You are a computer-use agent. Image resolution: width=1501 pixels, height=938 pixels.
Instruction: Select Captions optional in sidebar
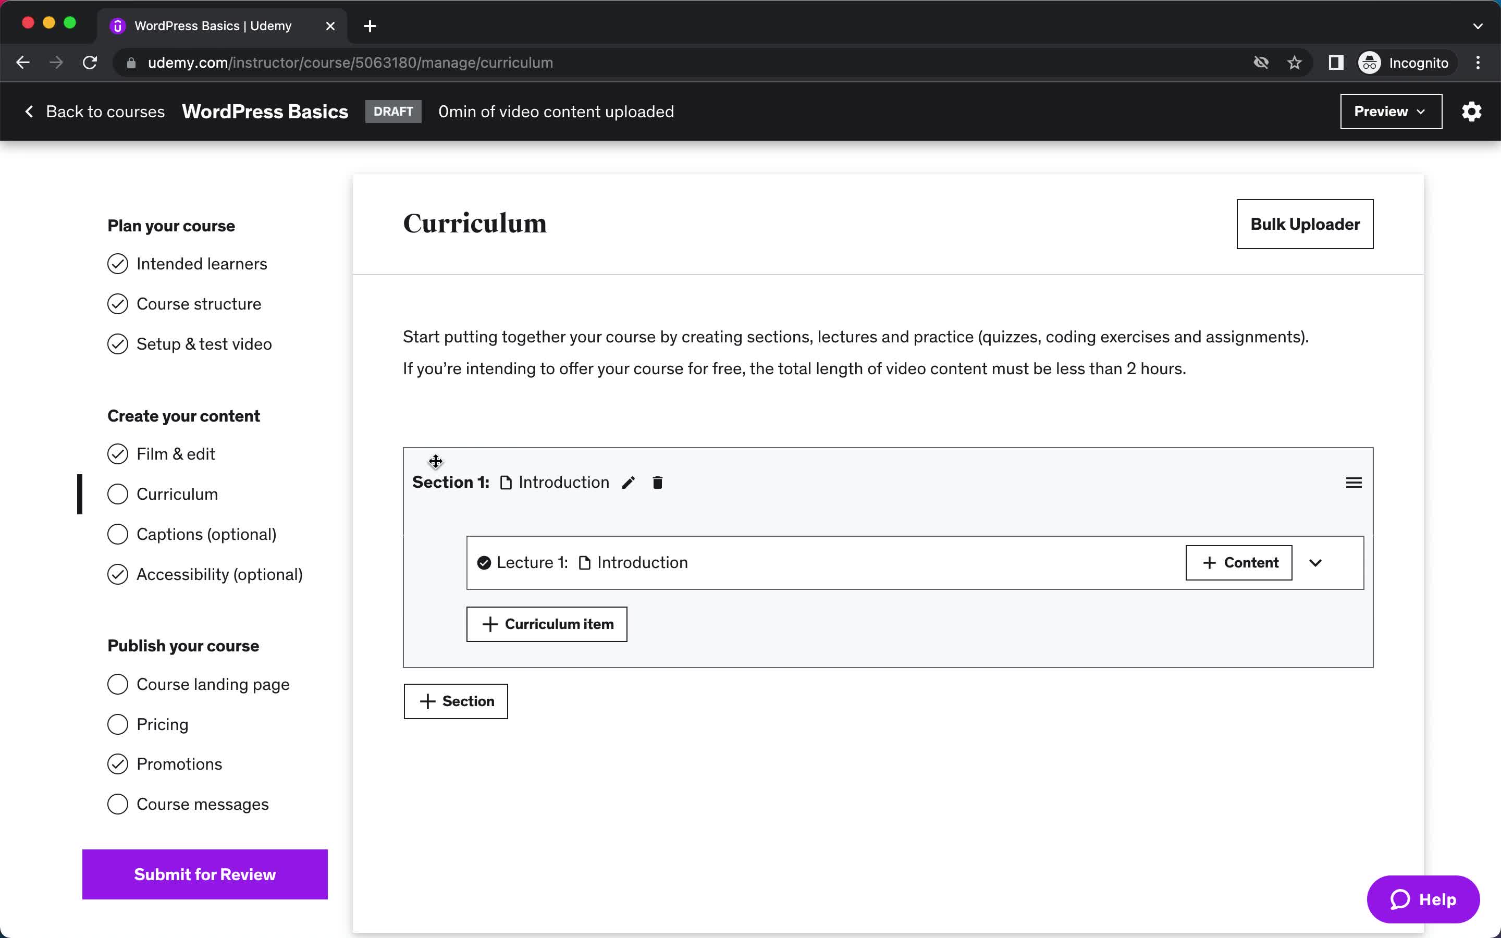tap(205, 534)
